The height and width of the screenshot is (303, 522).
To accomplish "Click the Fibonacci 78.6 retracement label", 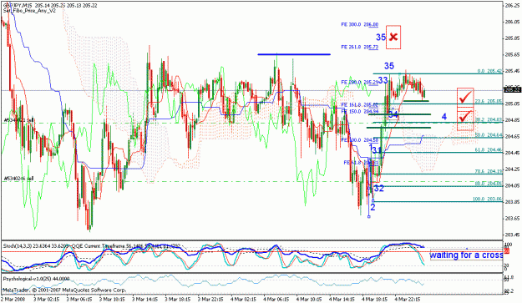I will click(489, 172).
